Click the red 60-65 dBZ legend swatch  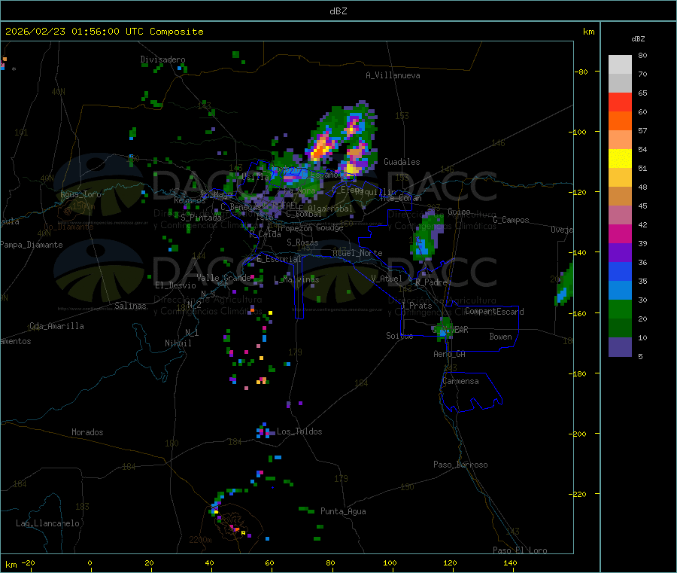[620, 102]
